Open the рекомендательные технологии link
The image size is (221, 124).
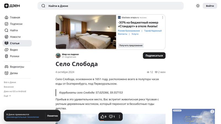pyautogui.click(x=23, y=117)
